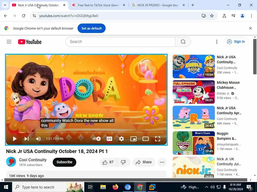Open more actions ellipsis under video
Image resolution: width=257 pixels, height=192 pixels.
click(162, 162)
